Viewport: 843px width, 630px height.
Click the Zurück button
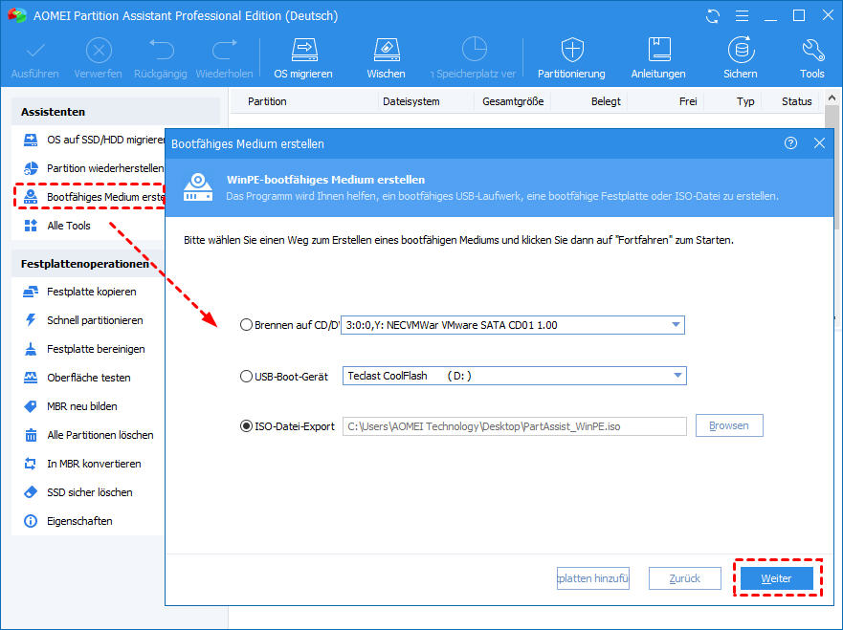tap(684, 578)
